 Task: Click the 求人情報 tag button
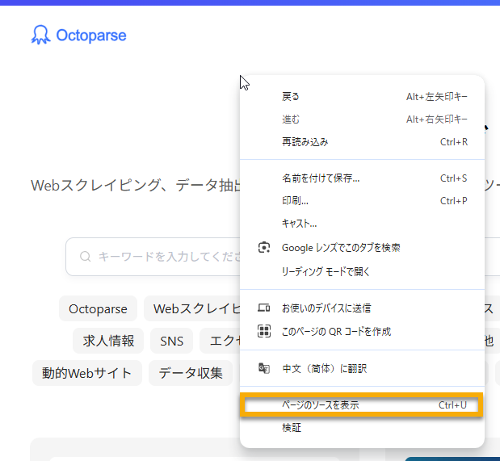[x=108, y=341]
